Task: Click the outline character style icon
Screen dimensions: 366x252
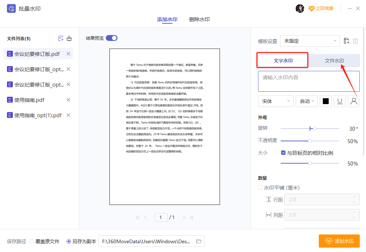Action: tap(354, 101)
